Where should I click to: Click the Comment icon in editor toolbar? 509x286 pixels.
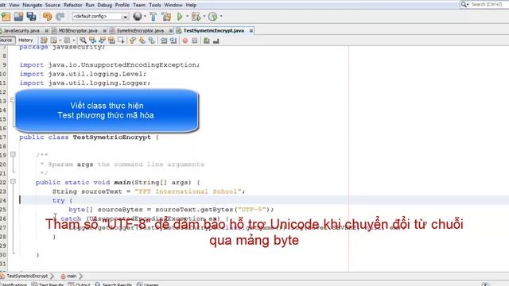pos(207,41)
